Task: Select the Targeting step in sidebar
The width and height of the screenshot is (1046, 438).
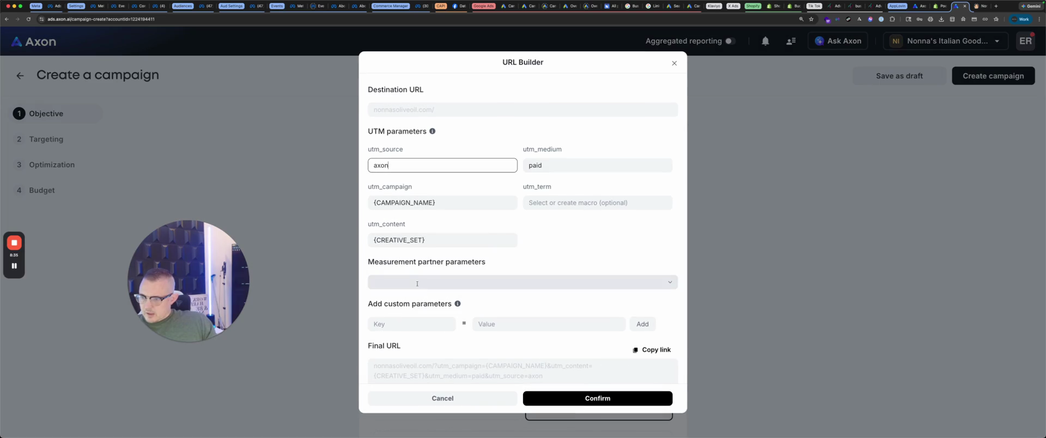Action: [46, 139]
